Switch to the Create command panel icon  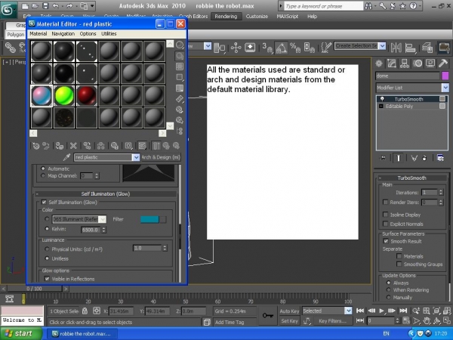coord(379,63)
